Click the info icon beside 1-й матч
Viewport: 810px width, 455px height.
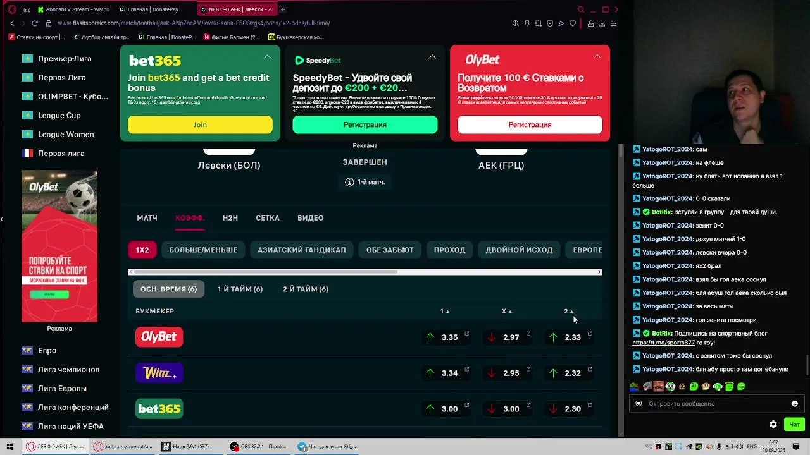point(349,182)
